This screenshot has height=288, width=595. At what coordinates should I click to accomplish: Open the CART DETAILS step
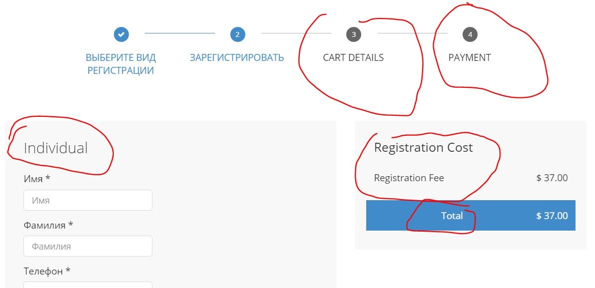pos(353,57)
